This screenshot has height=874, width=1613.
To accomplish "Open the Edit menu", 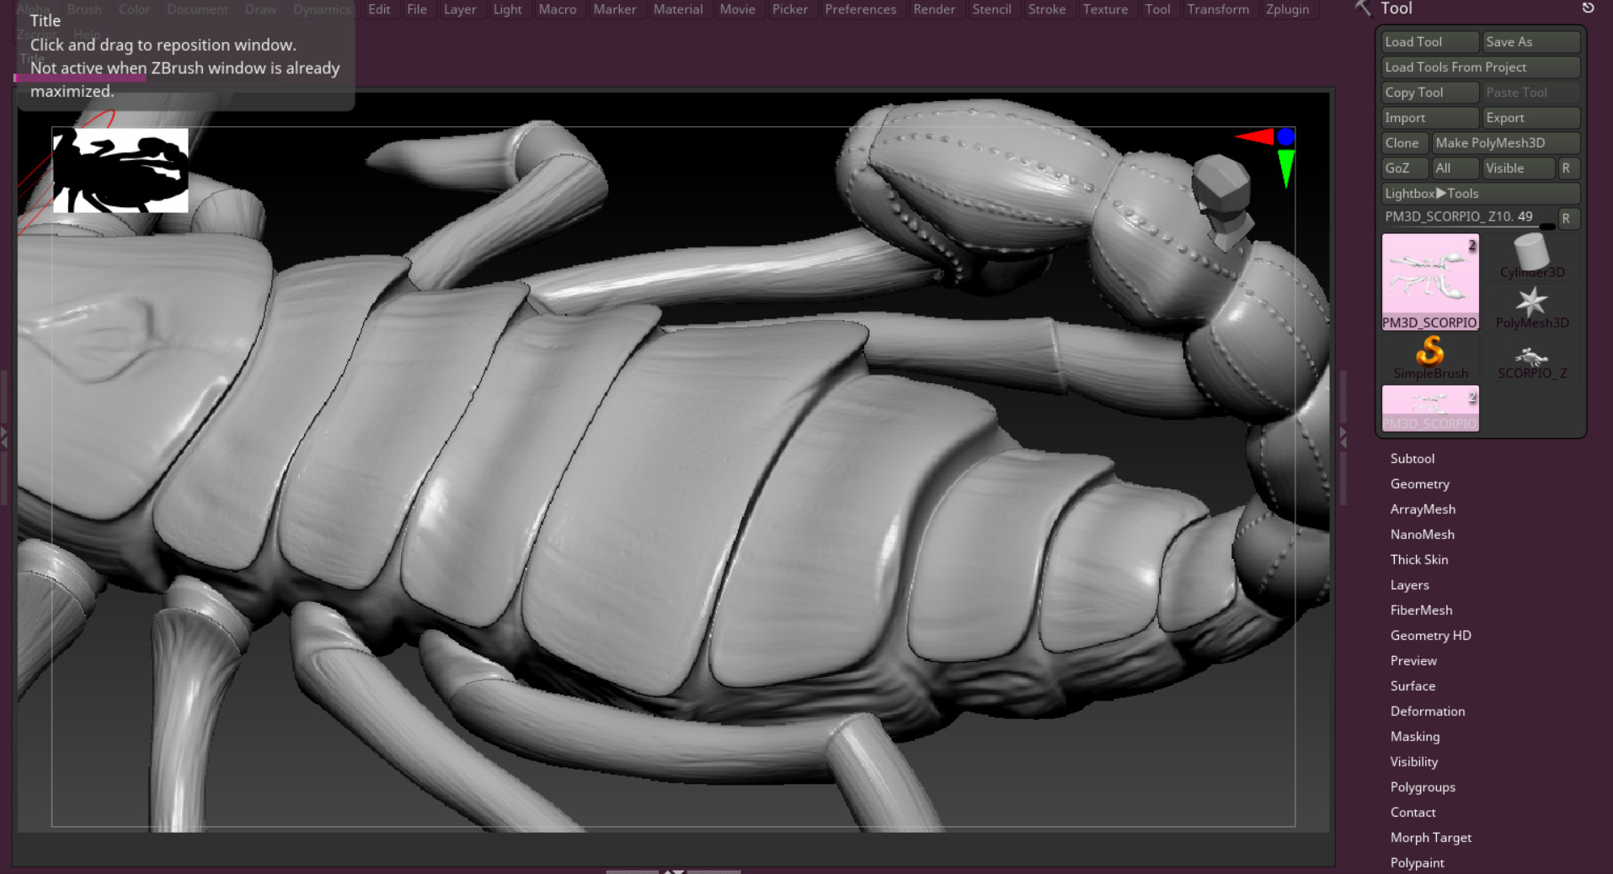I will tap(379, 9).
